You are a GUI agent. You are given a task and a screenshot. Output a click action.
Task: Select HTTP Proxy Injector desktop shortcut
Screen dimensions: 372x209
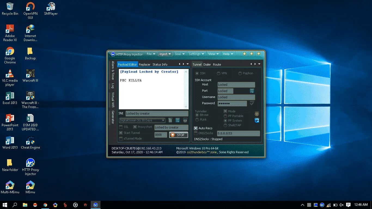(30, 167)
